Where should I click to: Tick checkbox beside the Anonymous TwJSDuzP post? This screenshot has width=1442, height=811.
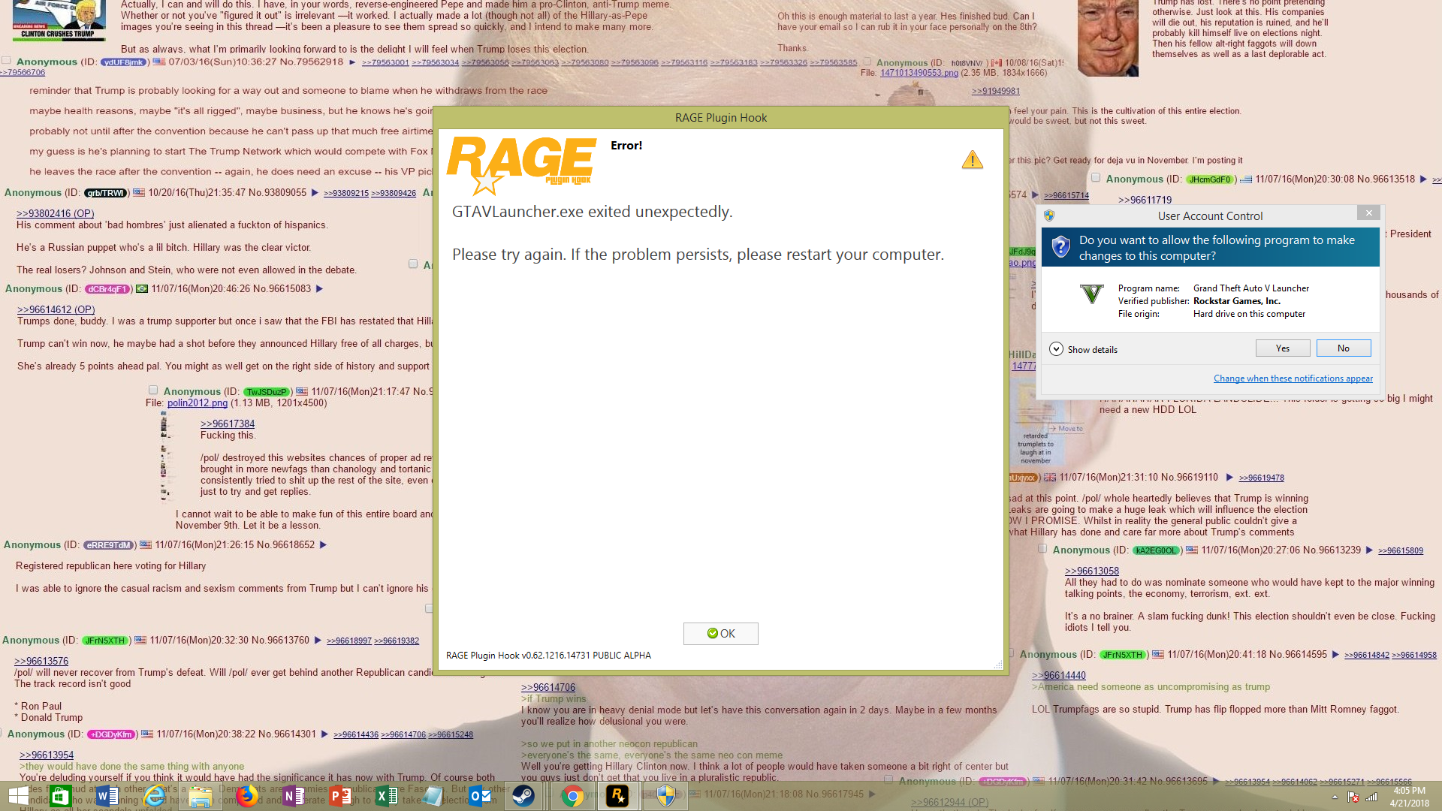point(153,390)
